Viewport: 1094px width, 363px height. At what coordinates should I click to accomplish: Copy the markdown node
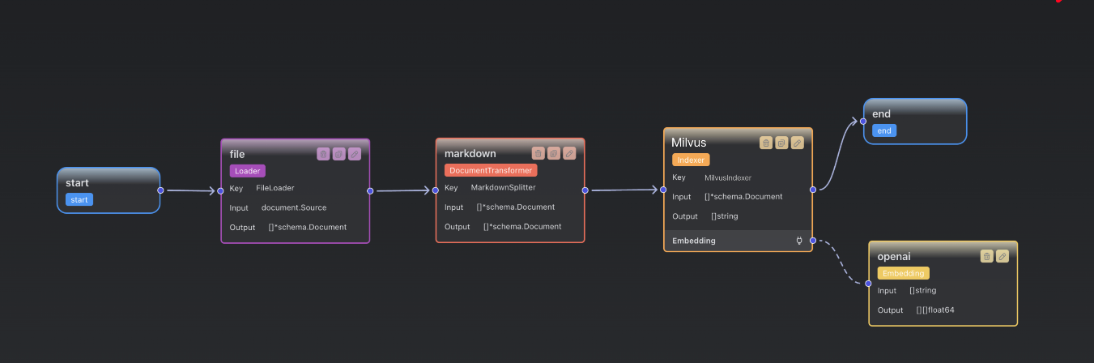pyautogui.click(x=554, y=153)
